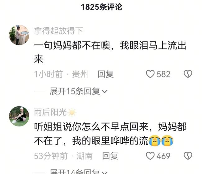
Task: Expand the 14 replies thread
Action: coord(78,172)
